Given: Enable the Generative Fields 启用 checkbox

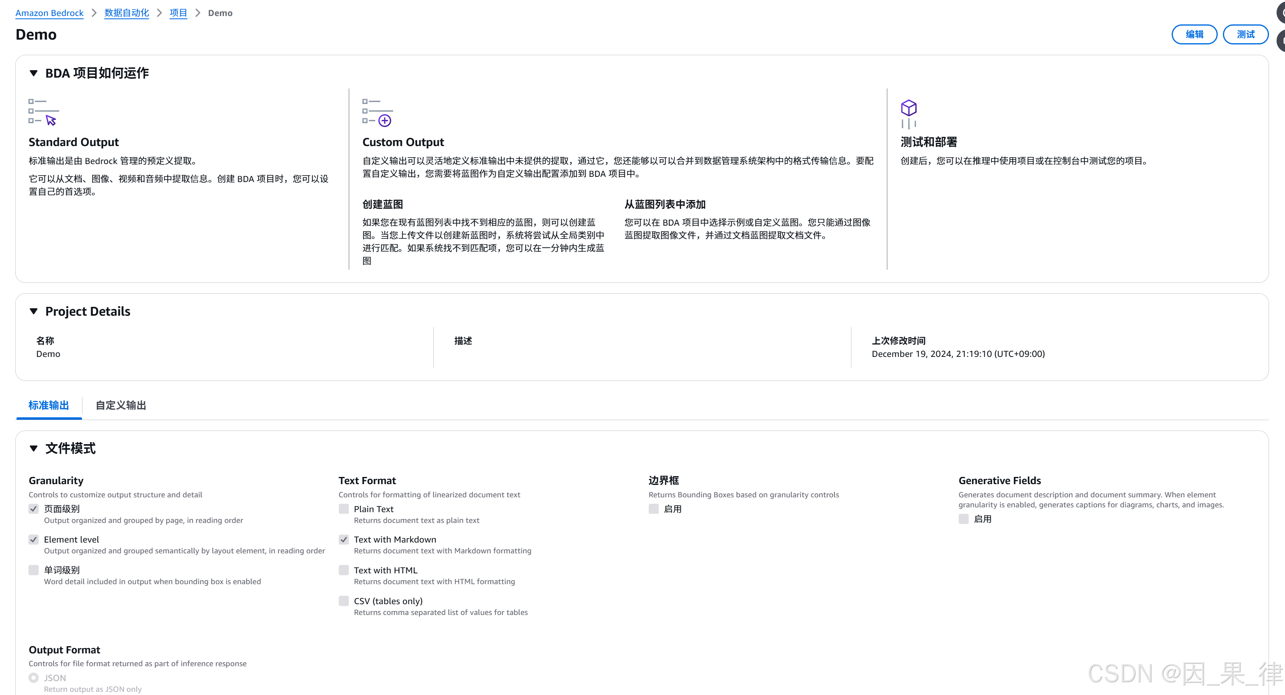Looking at the screenshot, I should [x=964, y=519].
